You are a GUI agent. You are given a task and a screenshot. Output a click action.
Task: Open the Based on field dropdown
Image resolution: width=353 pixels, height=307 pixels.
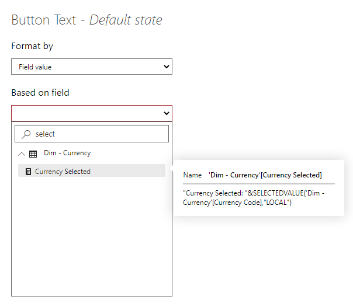pyautogui.click(x=92, y=113)
